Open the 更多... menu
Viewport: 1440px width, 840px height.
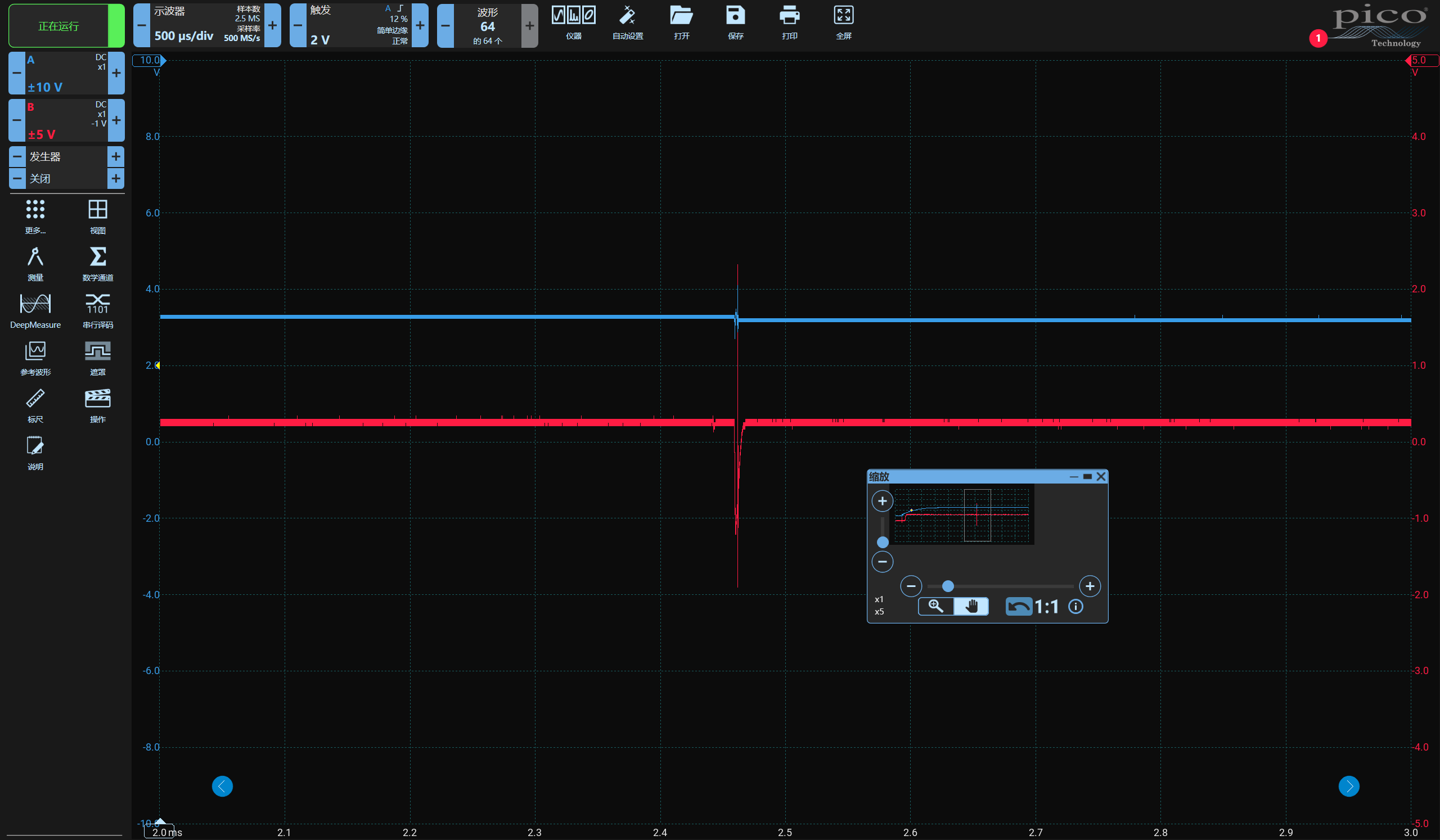35,217
